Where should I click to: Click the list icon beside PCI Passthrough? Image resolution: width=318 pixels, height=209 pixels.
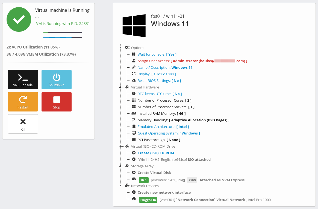pos(134,139)
